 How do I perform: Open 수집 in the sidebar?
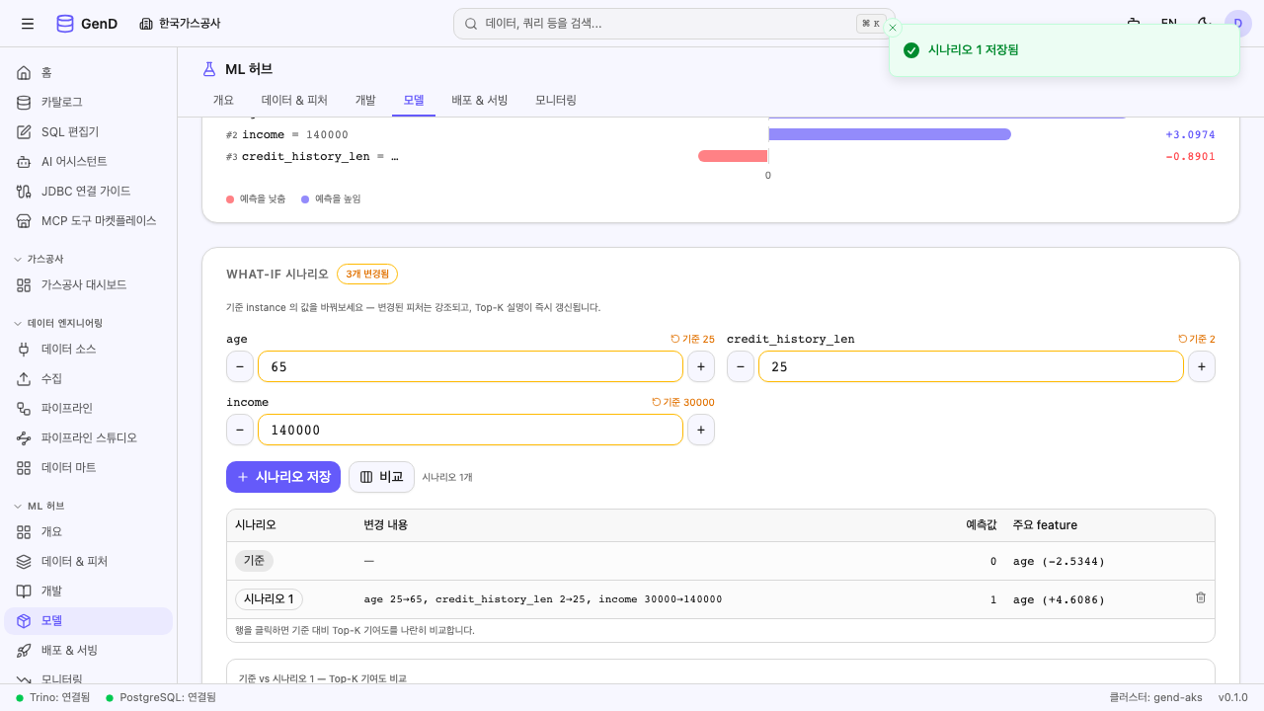pos(89,379)
